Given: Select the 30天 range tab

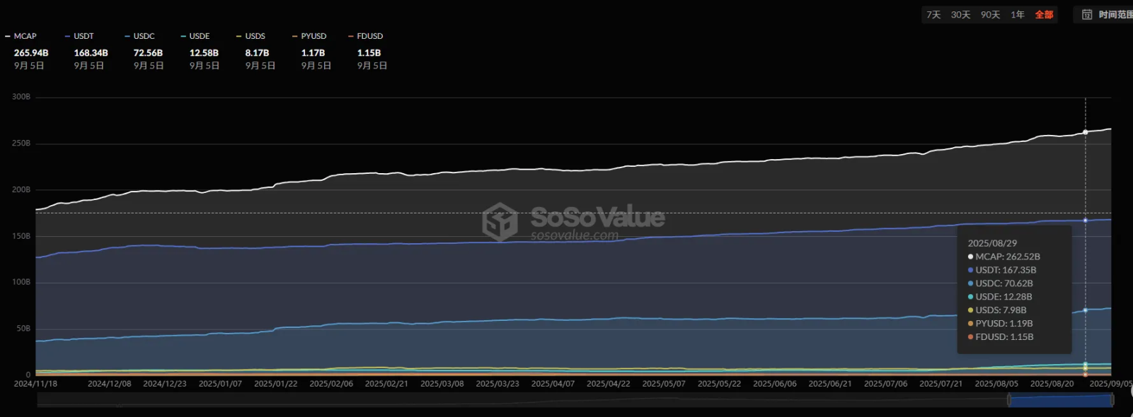Looking at the screenshot, I should pos(960,15).
